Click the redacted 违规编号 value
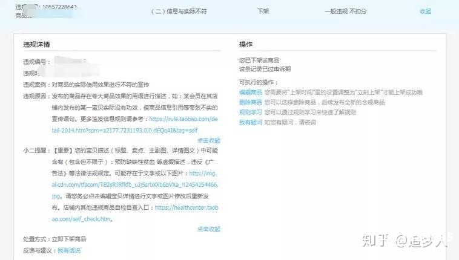This screenshot has height=260, width=459. (73, 62)
